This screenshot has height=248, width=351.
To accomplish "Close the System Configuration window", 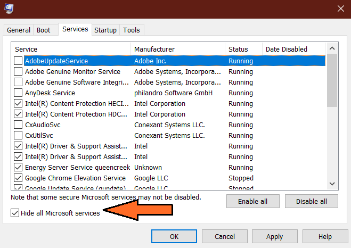I will 341,9.
